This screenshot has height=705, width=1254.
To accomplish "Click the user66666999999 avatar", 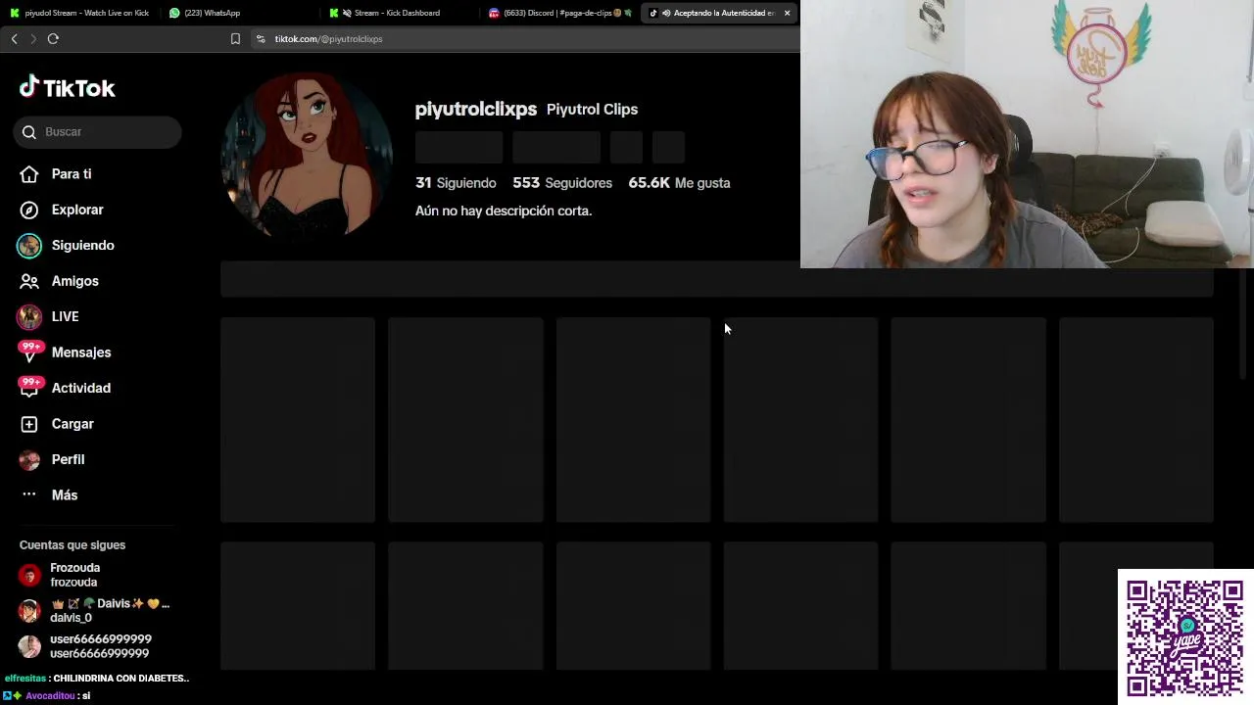I will (x=29, y=646).
